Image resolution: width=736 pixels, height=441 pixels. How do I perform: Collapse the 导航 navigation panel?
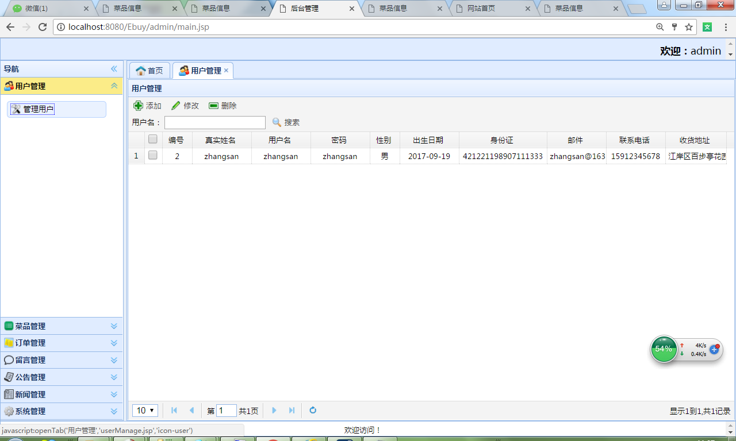[114, 69]
